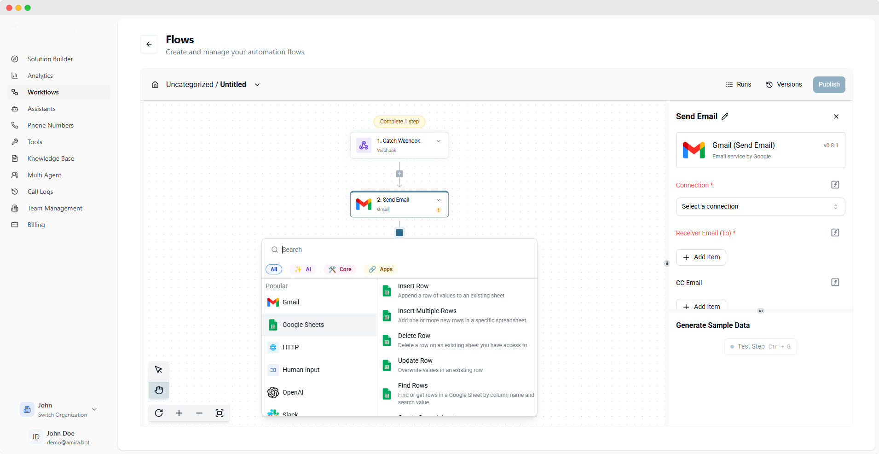Select the pointer tool on the canvas
879x454 pixels.
[x=158, y=370]
